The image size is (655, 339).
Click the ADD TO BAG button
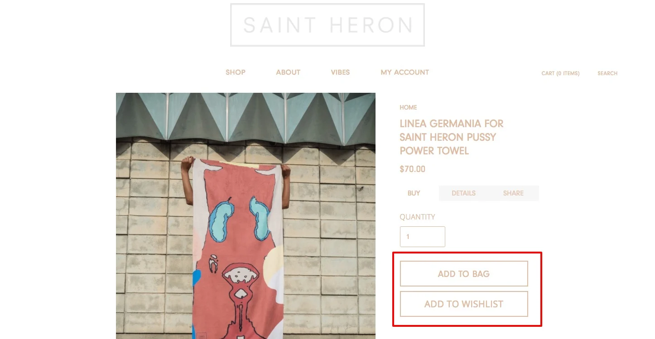pyautogui.click(x=464, y=274)
